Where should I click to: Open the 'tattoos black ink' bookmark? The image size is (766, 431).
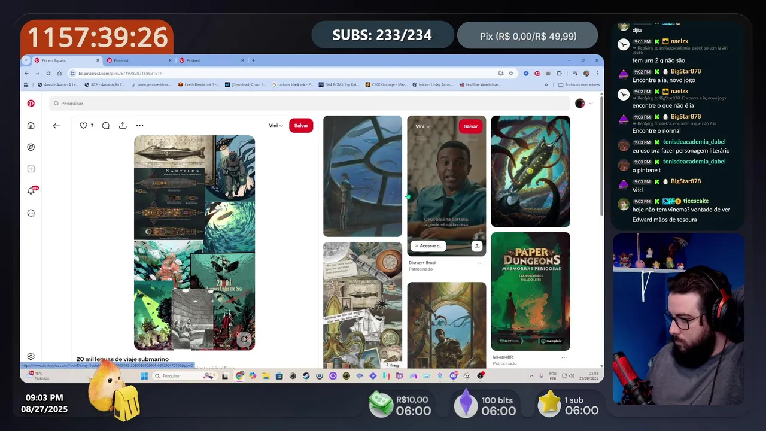(x=292, y=84)
